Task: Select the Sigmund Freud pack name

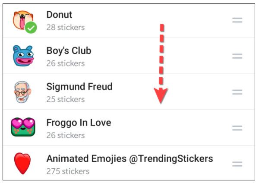Action: 79,86
